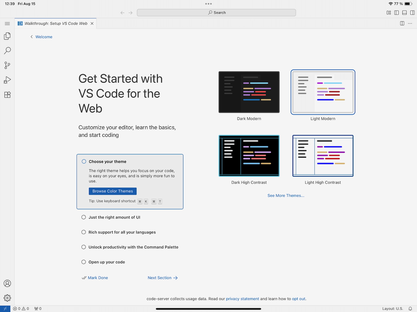Open the Run and Debug view
The width and height of the screenshot is (417, 312).
(7, 80)
